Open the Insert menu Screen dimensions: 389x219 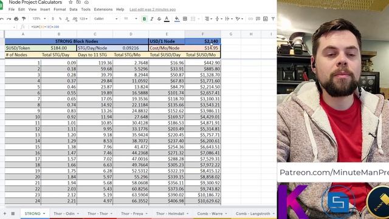[45, 10]
